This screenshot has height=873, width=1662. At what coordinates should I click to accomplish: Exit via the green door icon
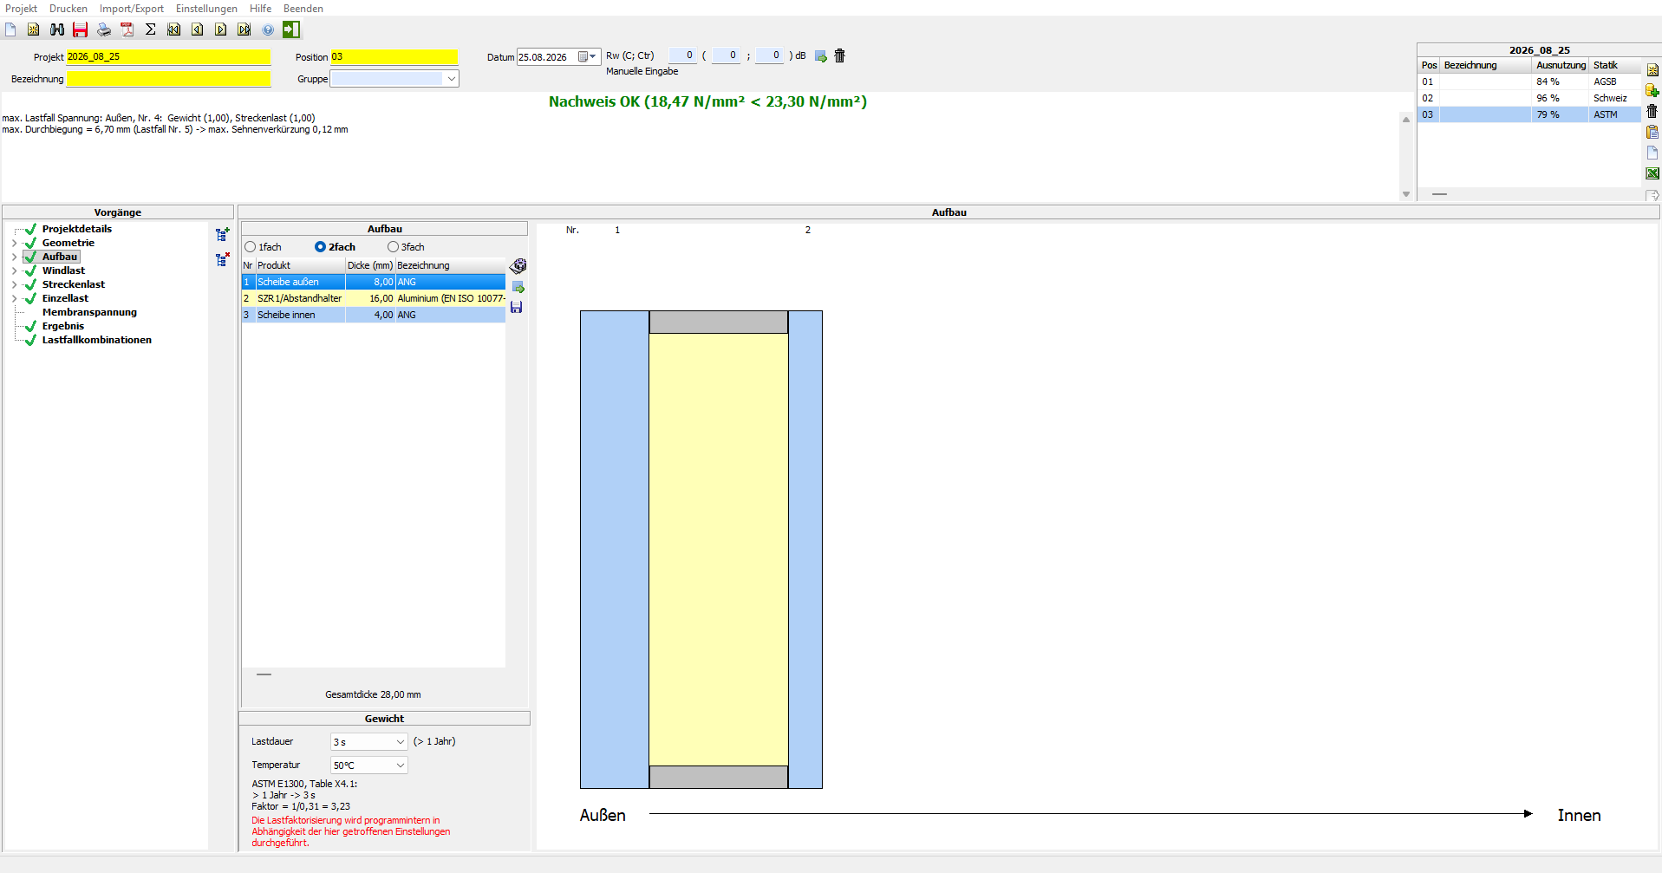point(291,29)
